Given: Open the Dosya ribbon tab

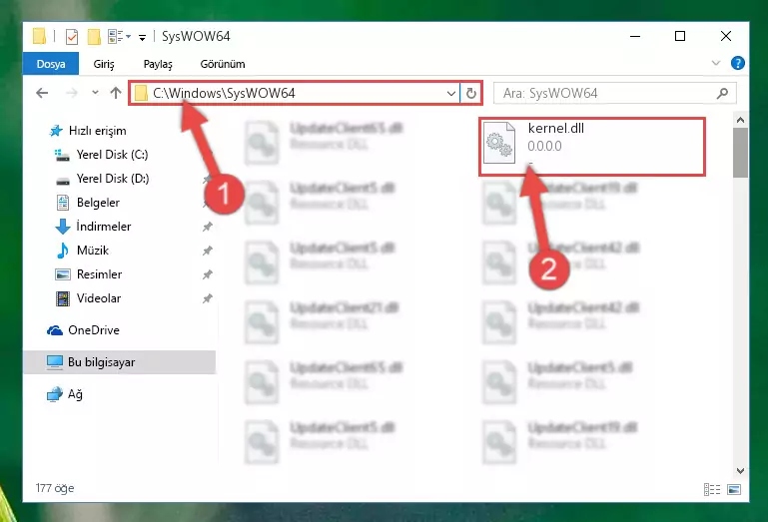Looking at the screenshot, I should 51,64.
